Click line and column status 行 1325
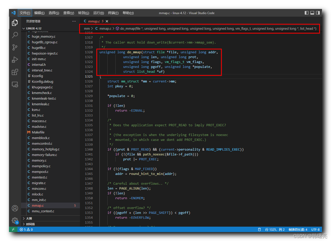This screenshot has height=241, width=331. 275,229
